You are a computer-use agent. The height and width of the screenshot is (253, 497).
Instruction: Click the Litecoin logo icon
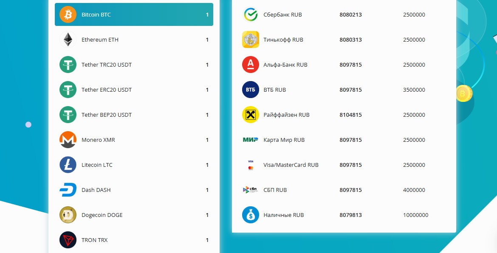68,165
